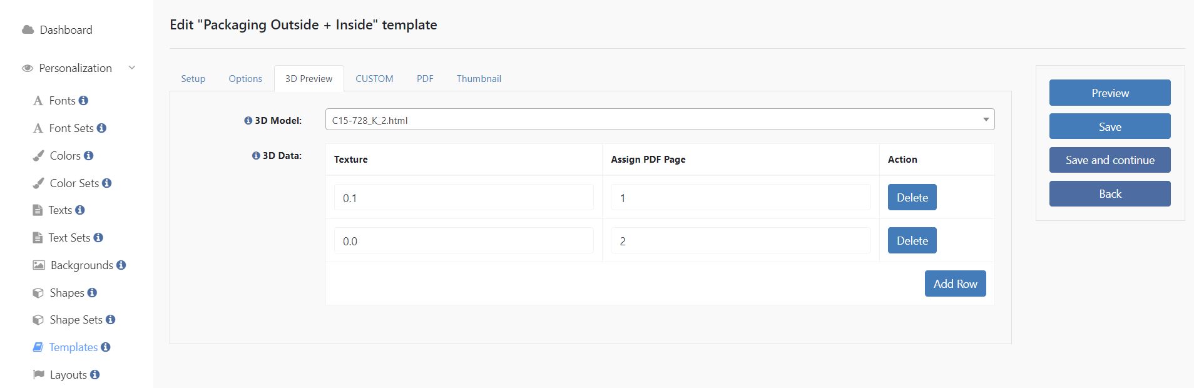1194x388 pixels.
Task: Click the Personalization eye icon
Action: [28, 68]
